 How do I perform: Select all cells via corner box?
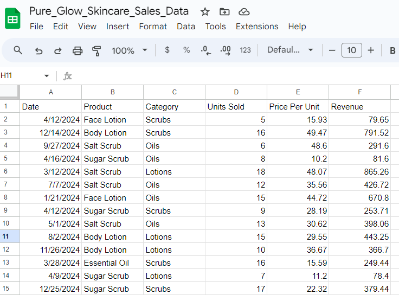click(9, 92)
